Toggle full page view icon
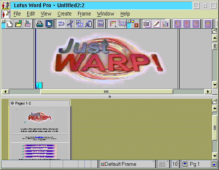This screenshot has width=219, height=170. pyautogui.click(x=49, y=24)
